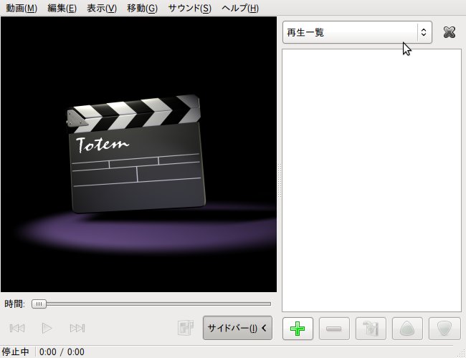Open the 移動(G) menu
This screenshot has height=358, width=466.
coord(142,8)
